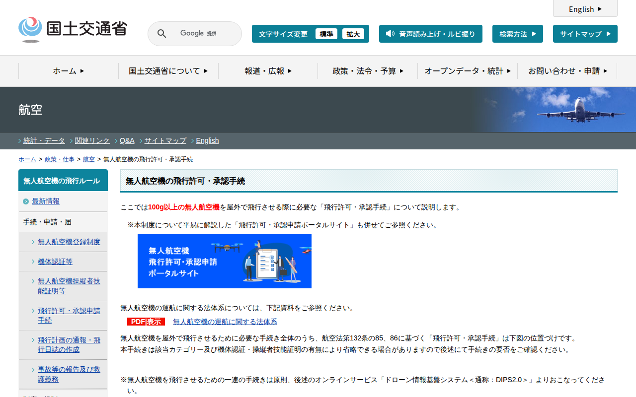
Task: Click the 無人航空機の飛行ルール sidebar header
Action: [x=63, y=181]
